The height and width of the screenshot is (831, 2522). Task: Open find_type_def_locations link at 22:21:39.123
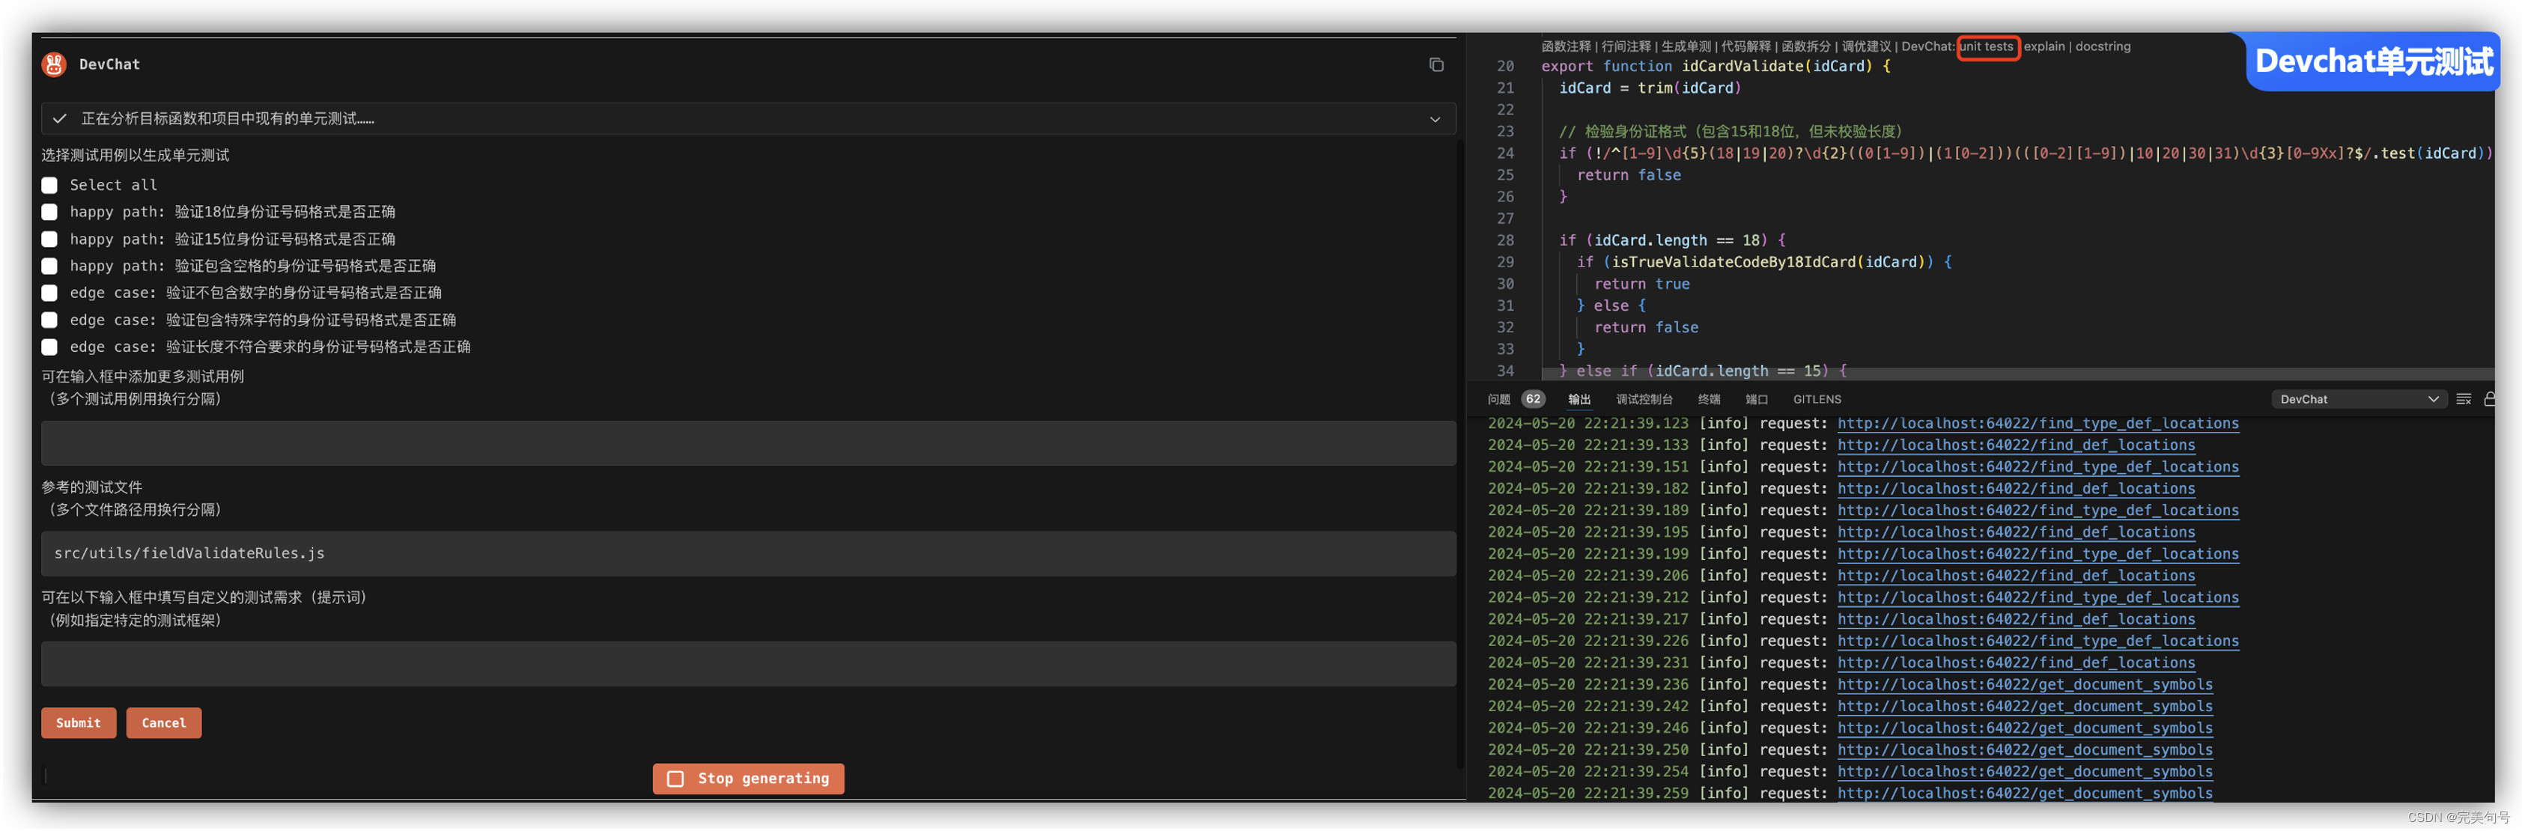click(2038, 424)
